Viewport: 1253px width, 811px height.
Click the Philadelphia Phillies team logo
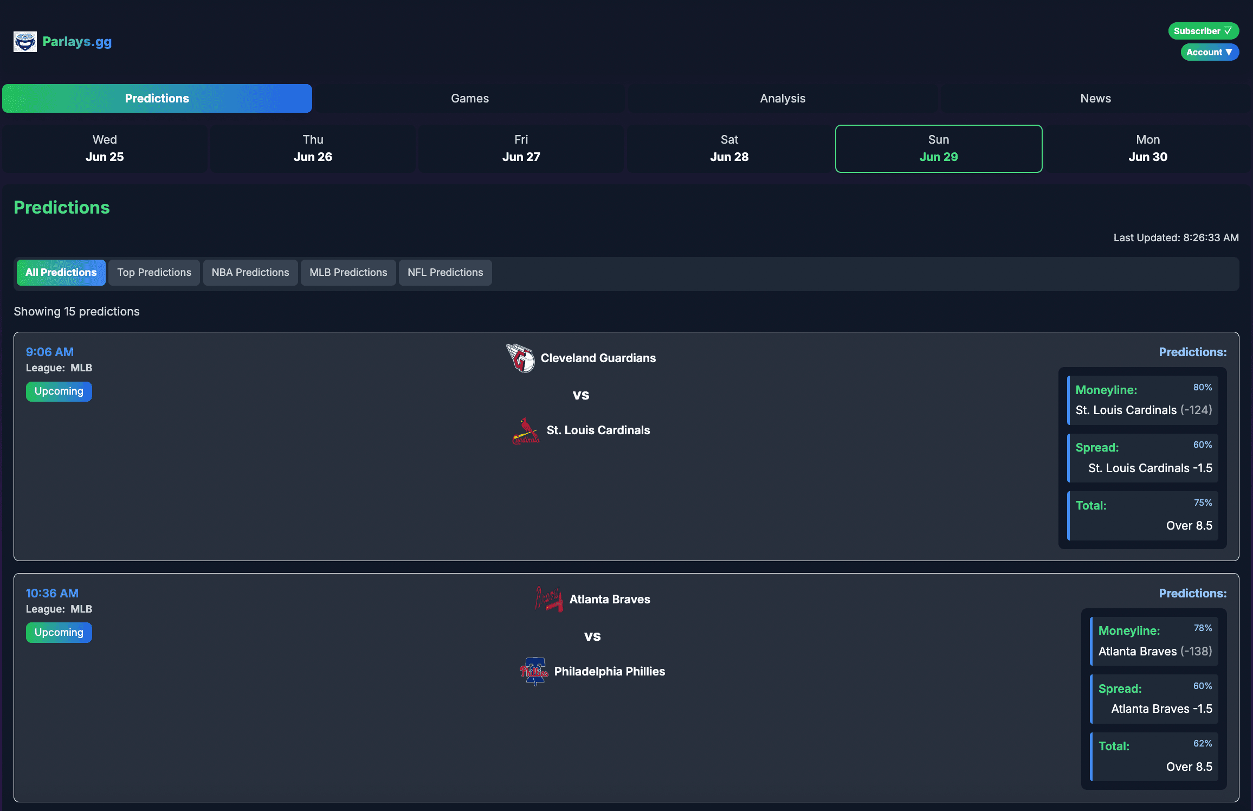(534, 671)
